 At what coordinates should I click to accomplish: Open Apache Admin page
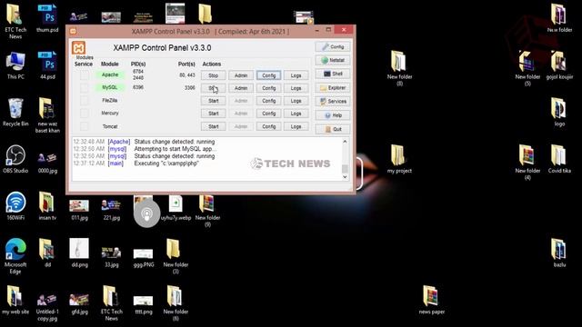[x=241, y=75]
